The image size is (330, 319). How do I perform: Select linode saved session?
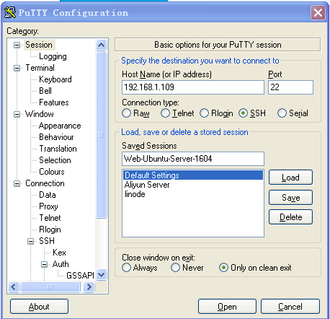(193, 194)
